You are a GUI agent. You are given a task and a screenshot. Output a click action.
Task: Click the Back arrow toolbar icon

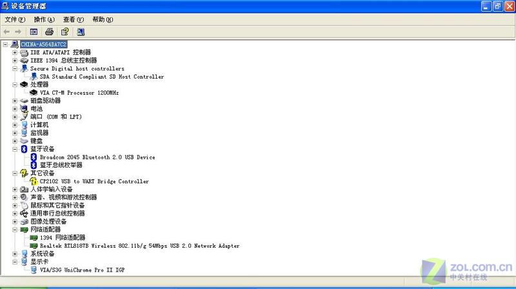coord(6,32)
